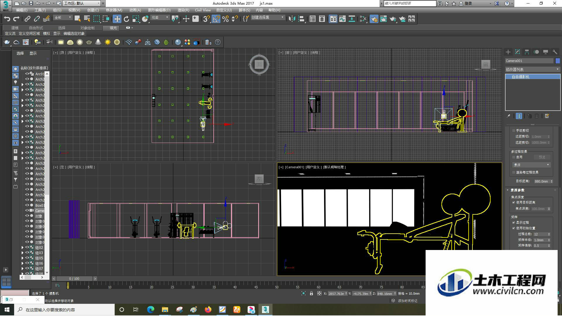562x316 pixels.
Task: Enable the 手动剪切 checkbox
Action: (x=513, y=131)
